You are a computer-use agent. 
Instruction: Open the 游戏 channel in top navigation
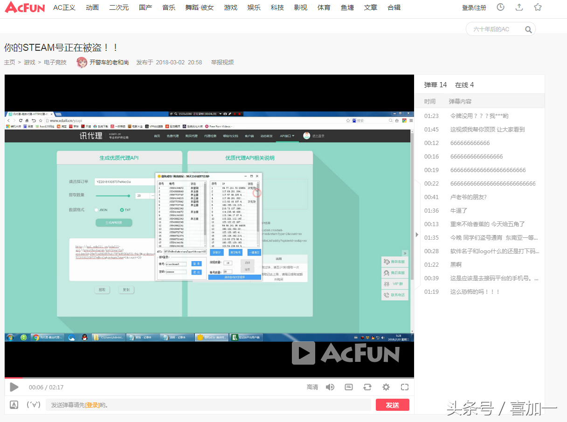point(230,7)
